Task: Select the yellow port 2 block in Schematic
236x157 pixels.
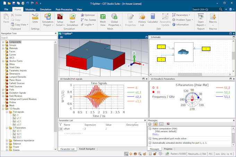Action: coord(206,49)
